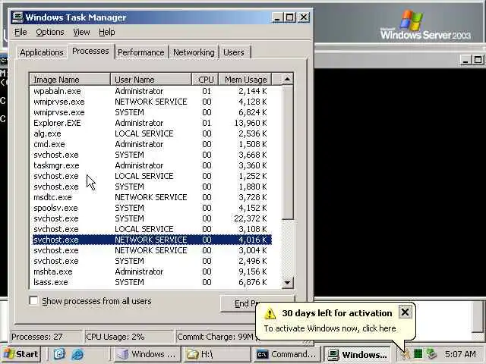
Task: Select svchost.exe using 1,880 K
Action: pos(152,187)
